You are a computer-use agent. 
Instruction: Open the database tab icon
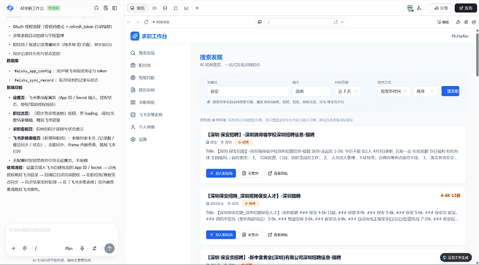(x=165, y=8)
